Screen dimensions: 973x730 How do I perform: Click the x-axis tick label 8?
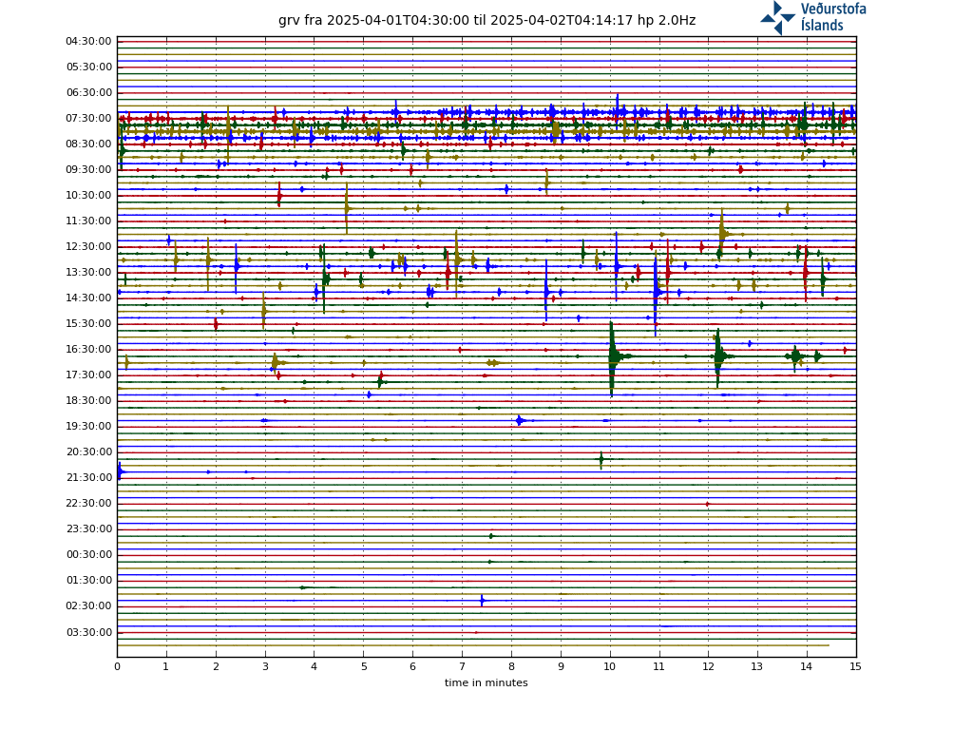click(x=511, y=666)
